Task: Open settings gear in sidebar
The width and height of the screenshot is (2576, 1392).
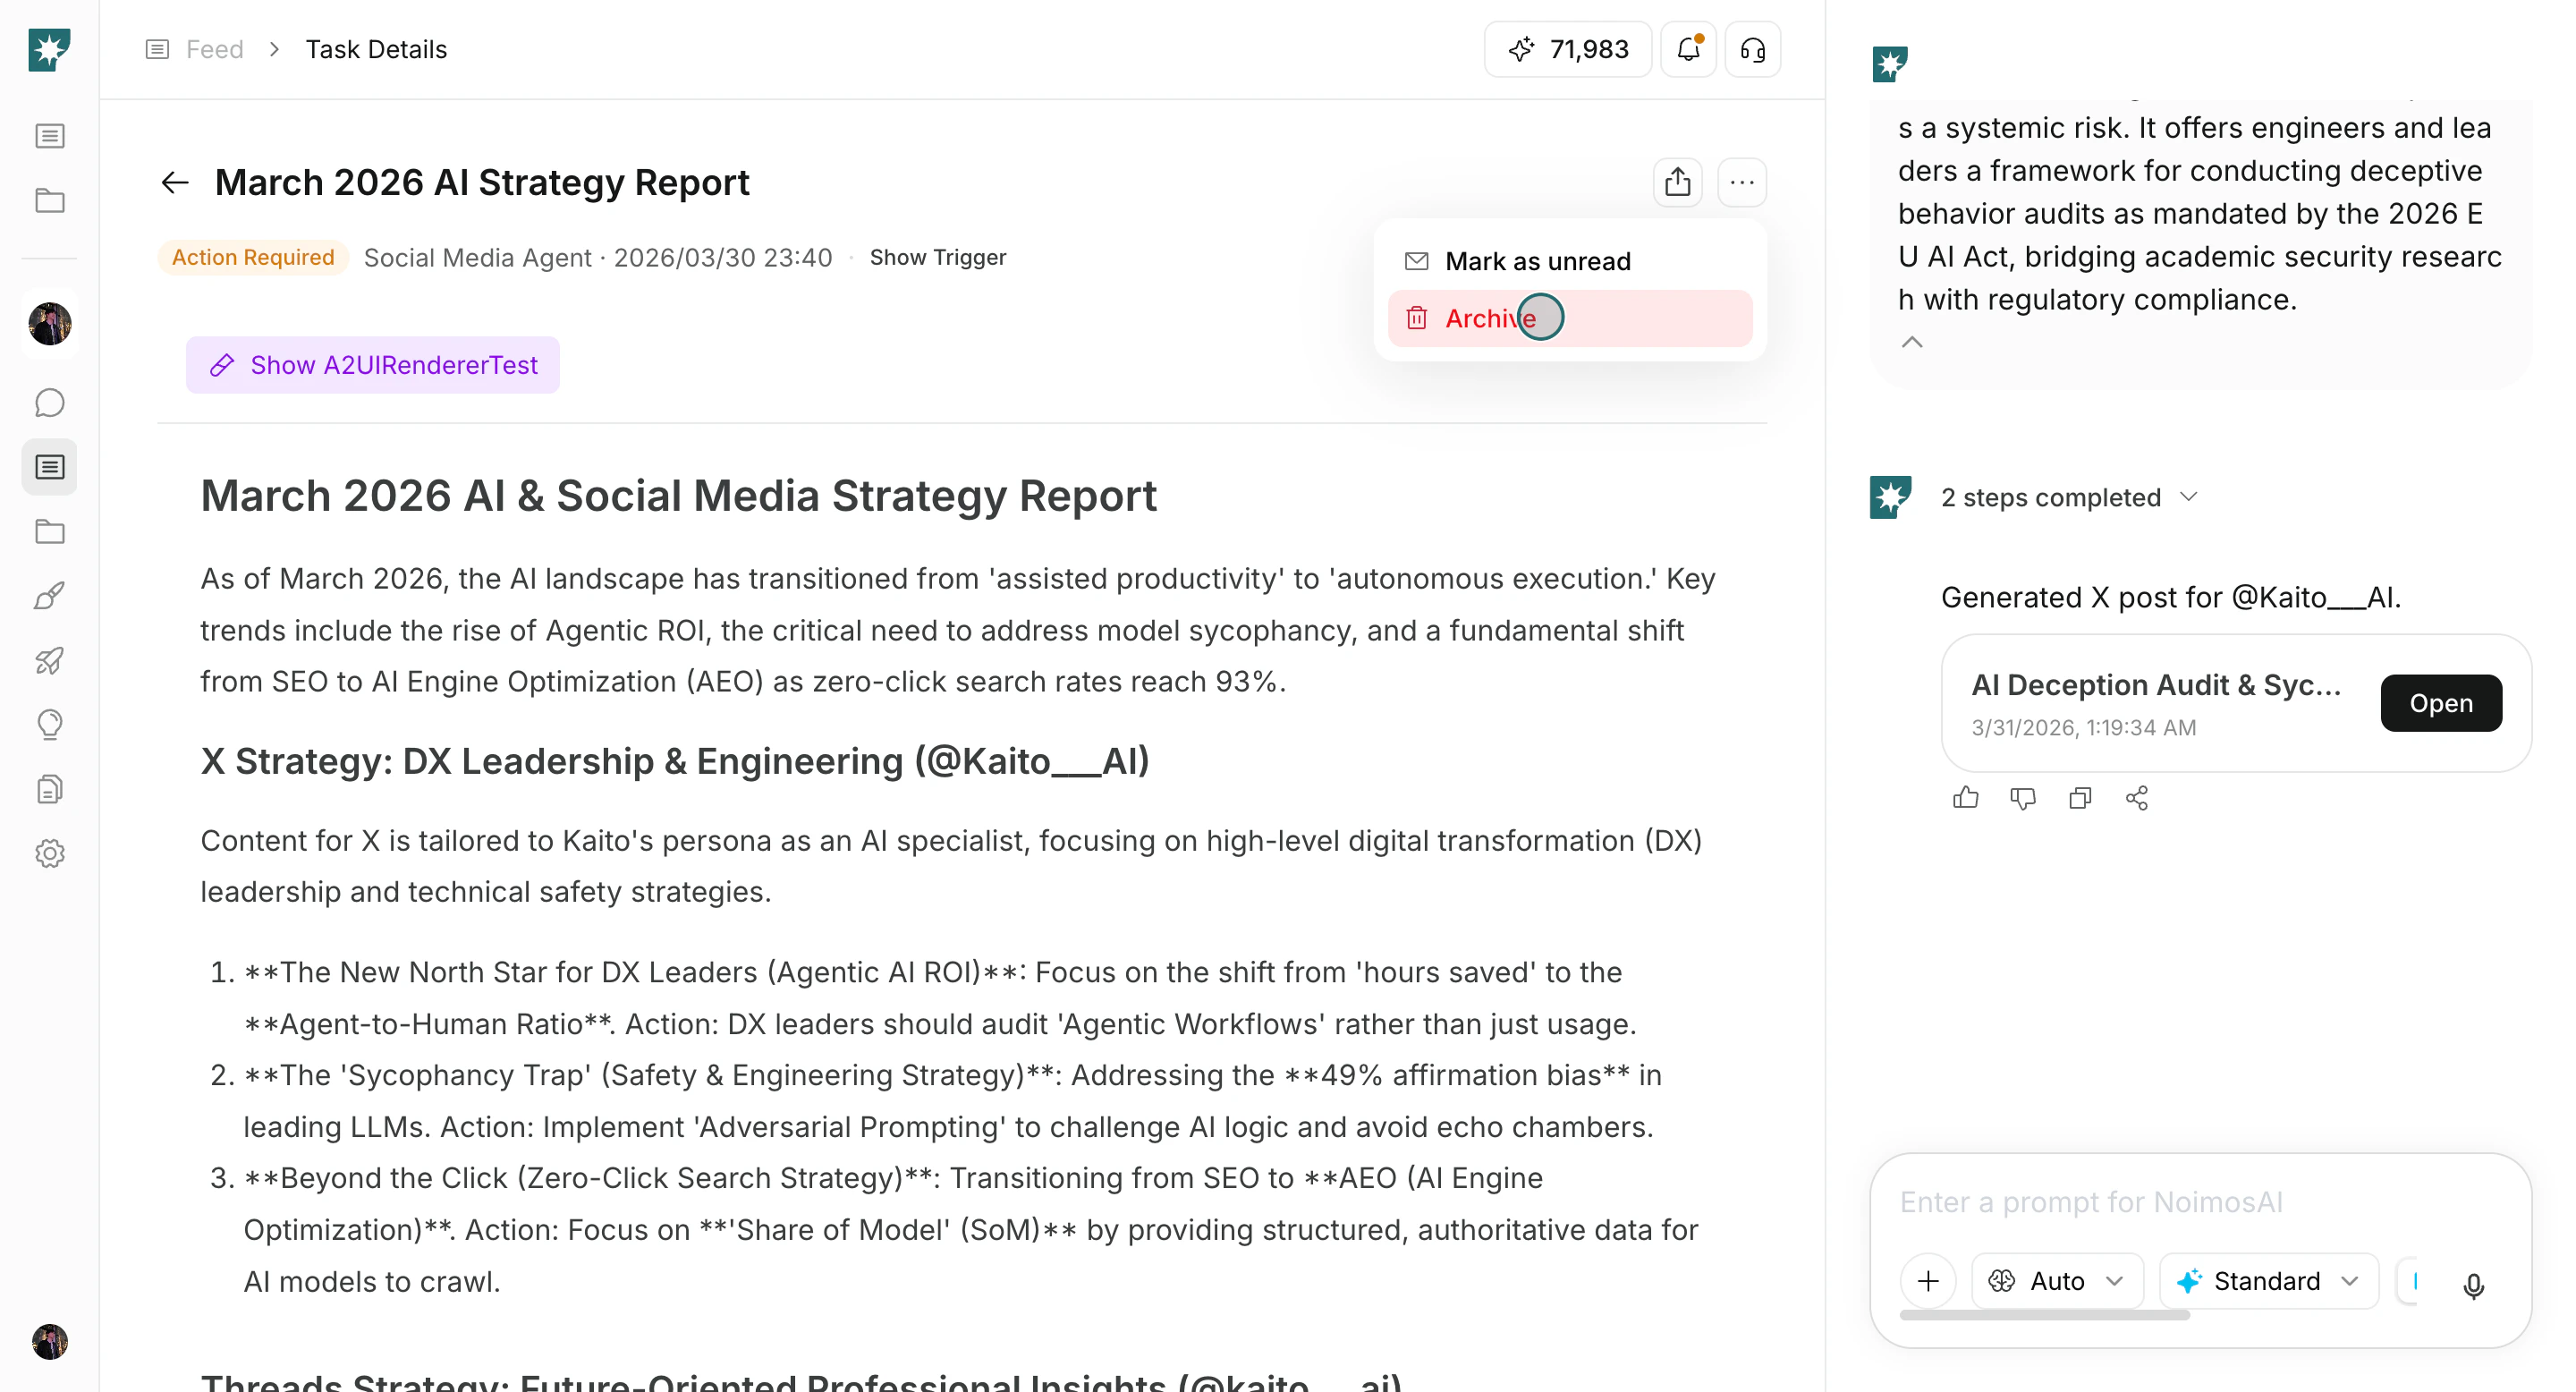Action: pyautogui.click(x=49, y=853)
